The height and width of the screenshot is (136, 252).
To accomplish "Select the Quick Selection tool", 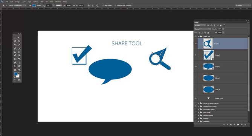I will point(19,41).
